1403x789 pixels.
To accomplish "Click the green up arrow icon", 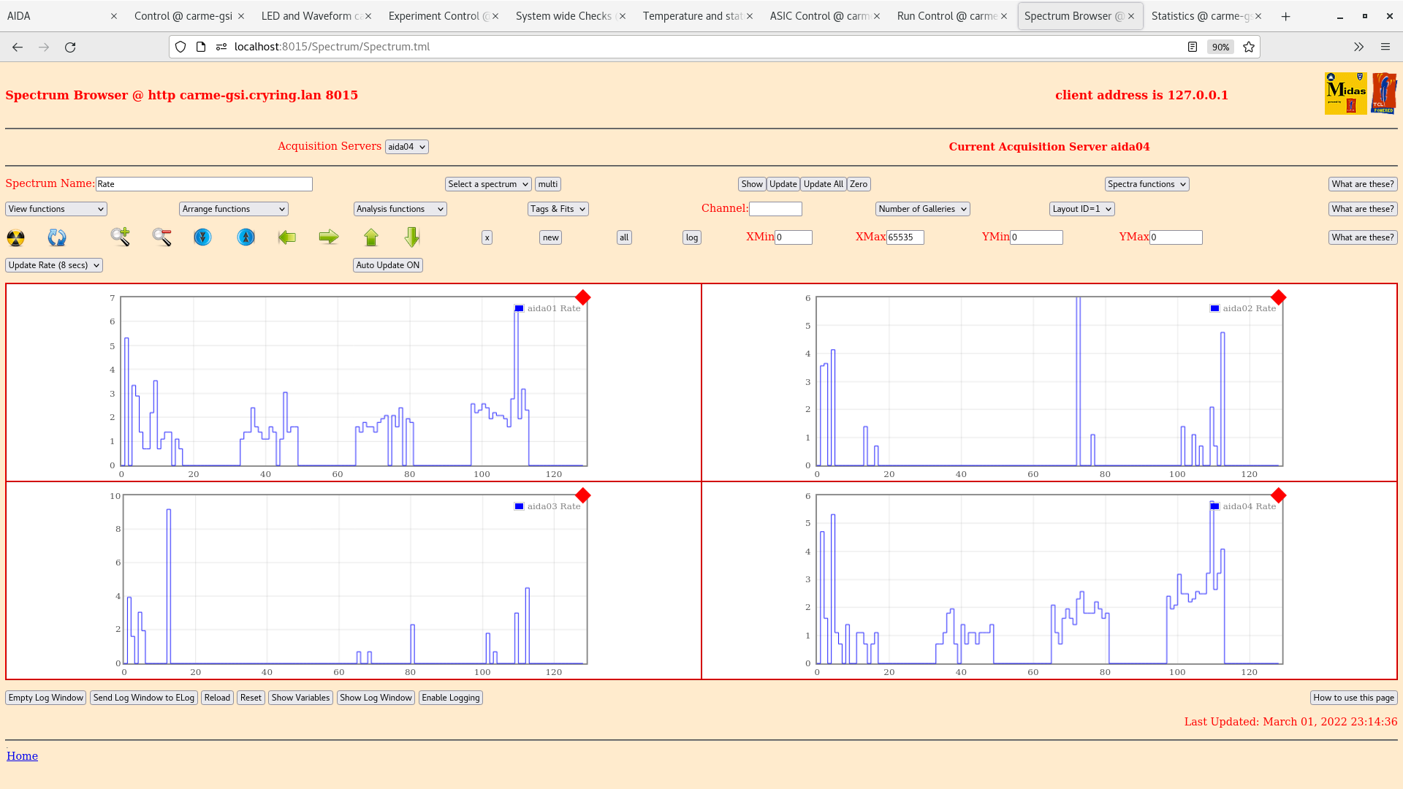I will click(x=371, y=237).
